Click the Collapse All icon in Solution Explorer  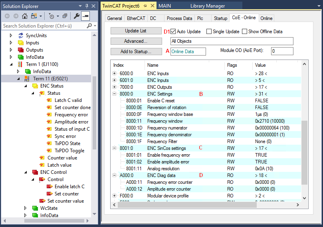(65, 16)
